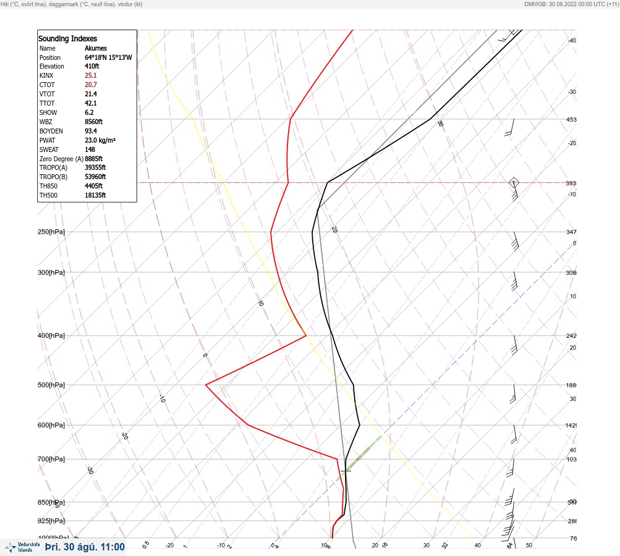Click the diamond tropopause marker on the wind column
Screen dimensions: 620x556
pyautogui.click(x=514, y=183)
